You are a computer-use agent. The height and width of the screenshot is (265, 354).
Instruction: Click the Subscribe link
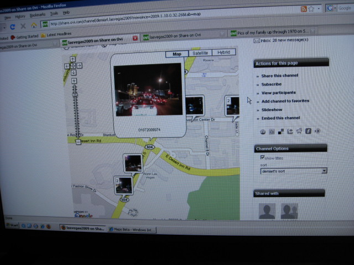coord(272,84)
